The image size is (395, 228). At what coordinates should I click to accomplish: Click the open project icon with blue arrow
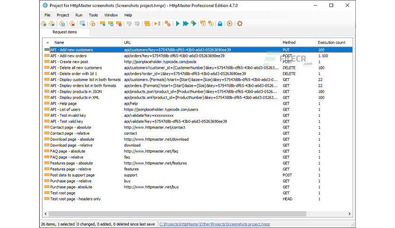click(x=52, y=24)
